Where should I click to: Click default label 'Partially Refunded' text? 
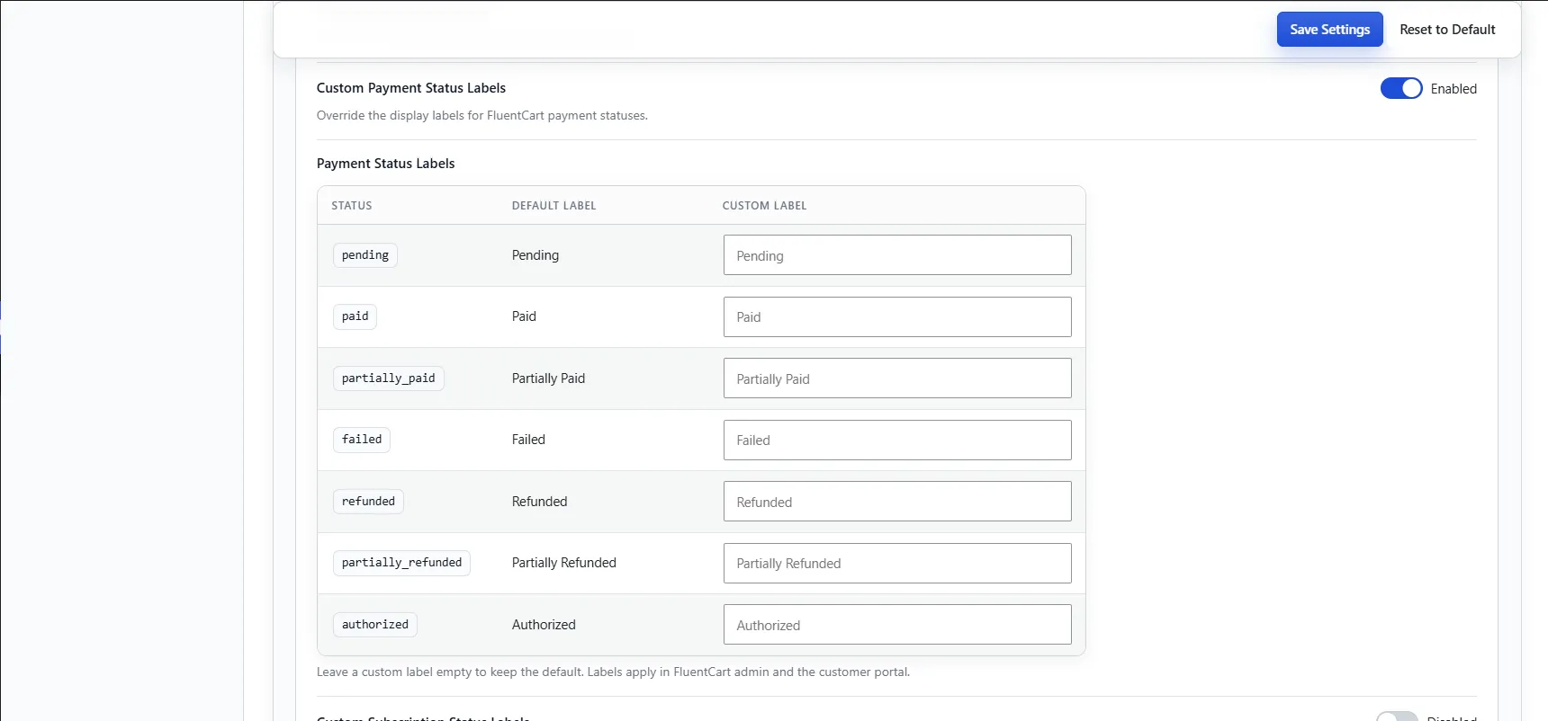564,563
